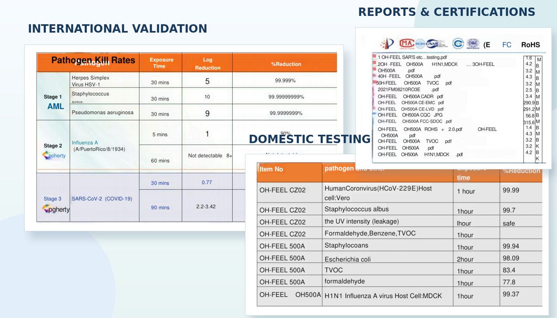This screenshot has width=557, height=318.
Task: Click the '77.8' reduction value
Action: tap(509, 282)
